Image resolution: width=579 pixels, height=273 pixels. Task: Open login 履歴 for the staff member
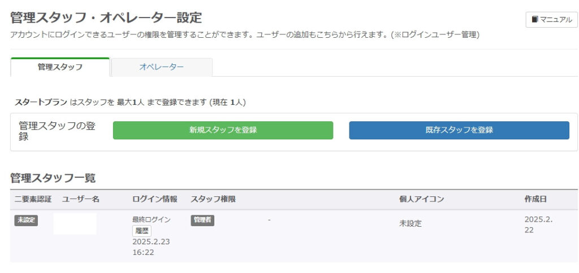click(x=142, y=231)
